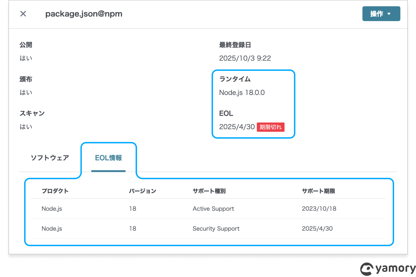Click the yamory logo
416x277 pixels.
(388, 269)
